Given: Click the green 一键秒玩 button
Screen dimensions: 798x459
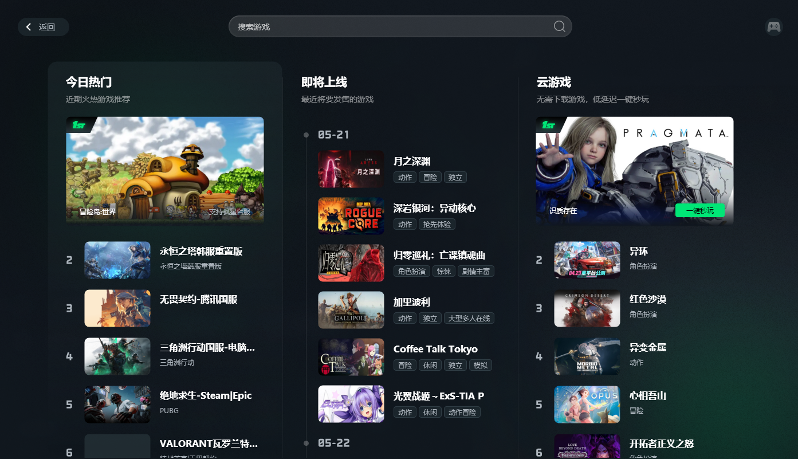Looking at the screenshot, I should click(x=699, y=210).
